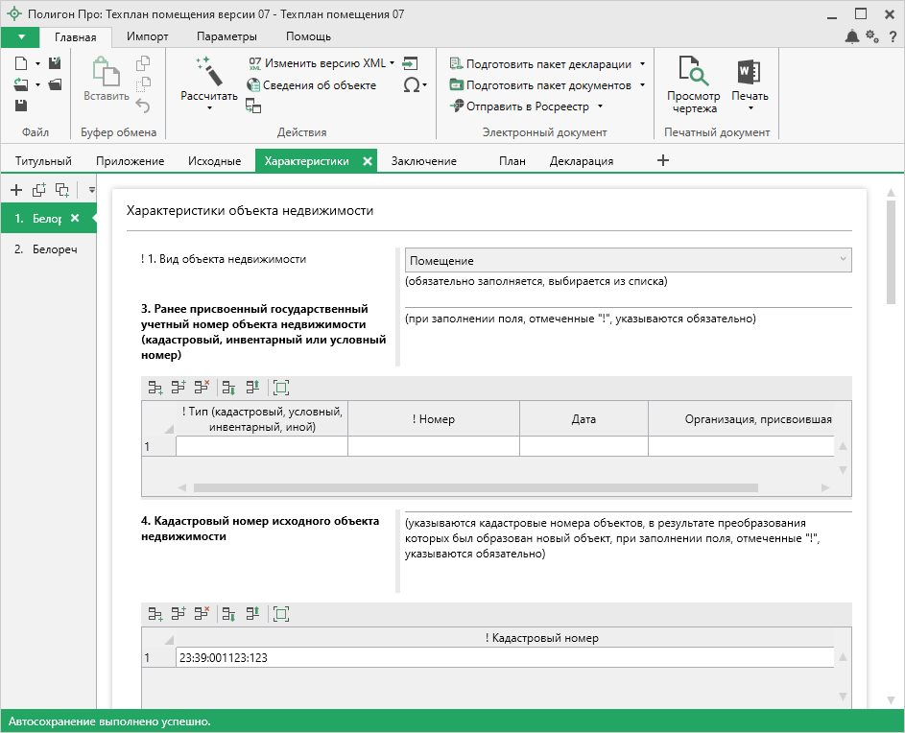Viewport: 905px width, 733px height.
Task: Click the save file icon in Файл group
Action: 20,106
